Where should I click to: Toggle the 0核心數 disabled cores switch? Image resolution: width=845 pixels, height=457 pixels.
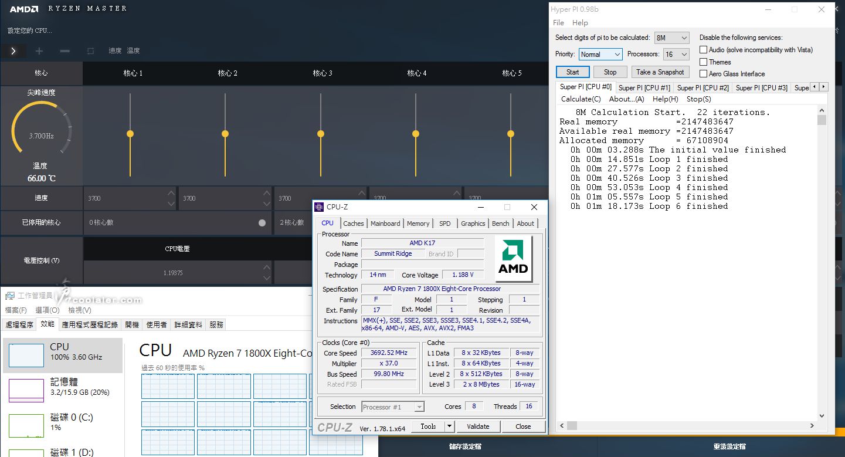pos(262,223)
